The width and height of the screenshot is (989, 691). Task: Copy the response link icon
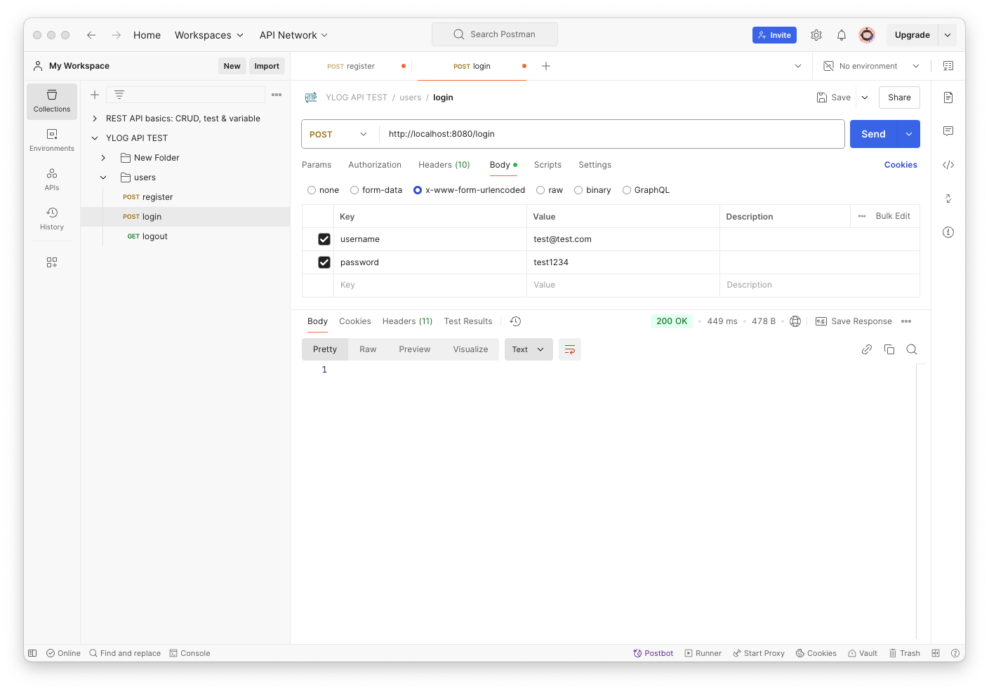[867, 349]
